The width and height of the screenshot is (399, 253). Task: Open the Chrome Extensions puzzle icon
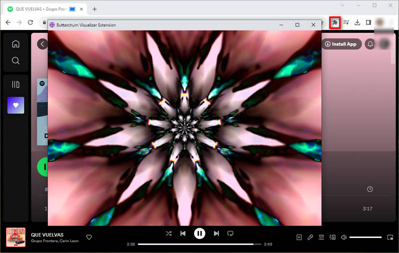point(335,22)
